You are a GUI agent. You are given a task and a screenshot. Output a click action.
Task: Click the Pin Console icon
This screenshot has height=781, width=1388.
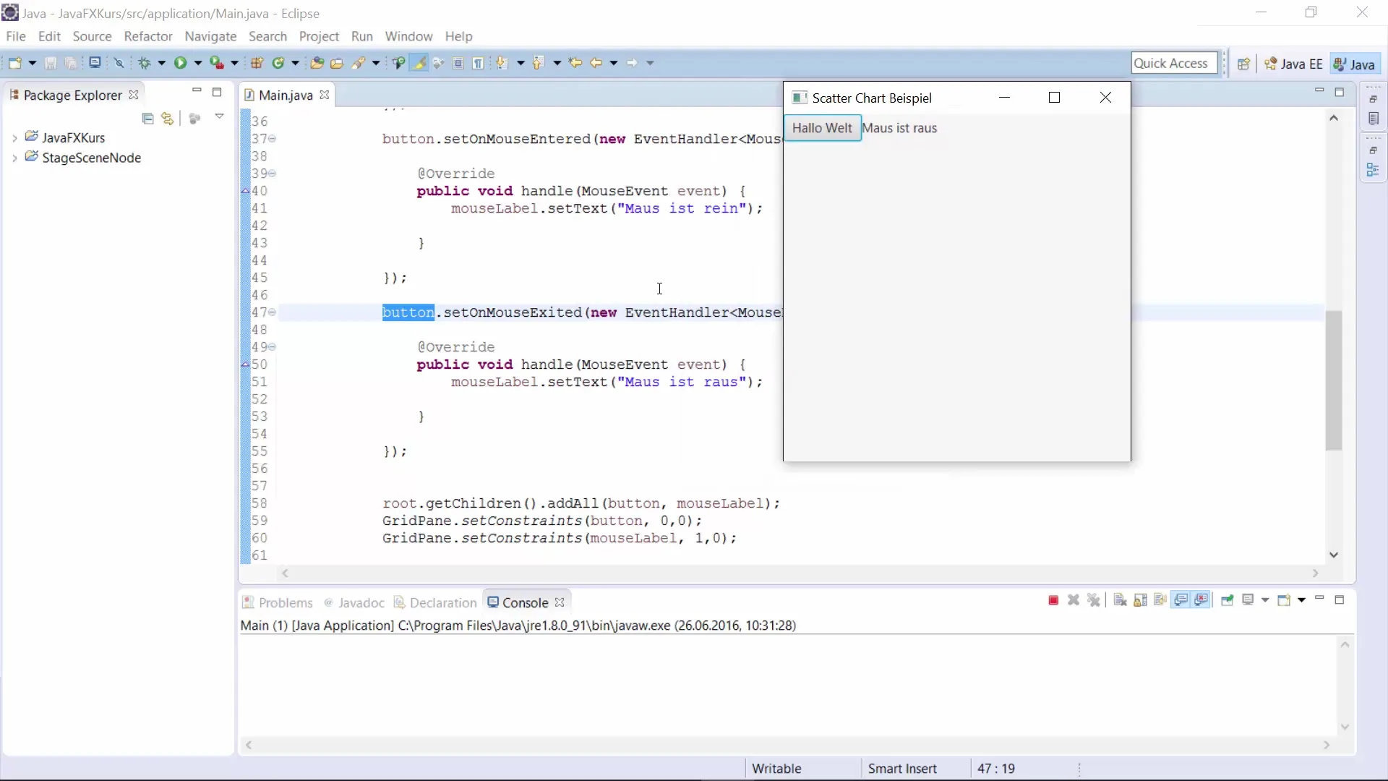coord(1227,600)
